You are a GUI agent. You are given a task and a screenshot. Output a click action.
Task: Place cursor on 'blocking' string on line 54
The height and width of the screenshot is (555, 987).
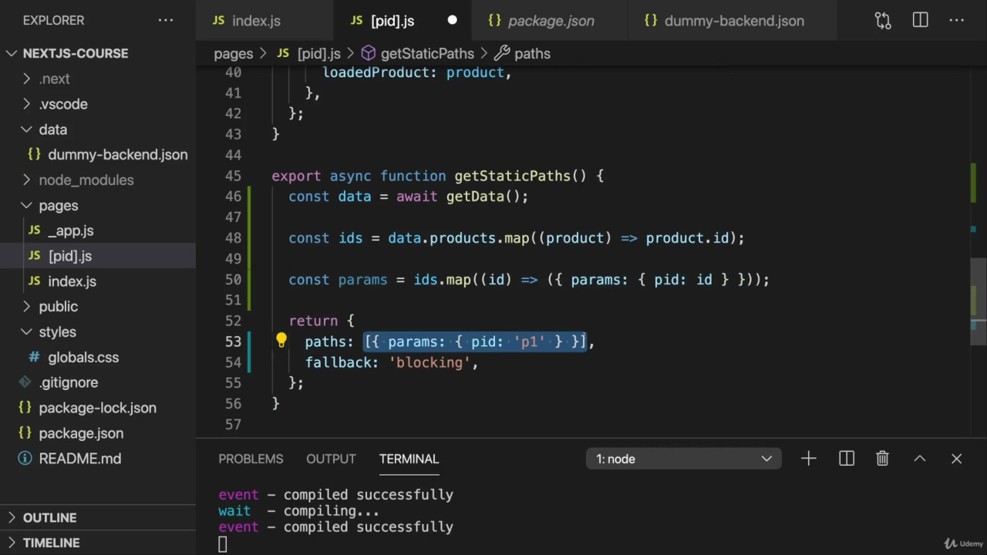(429, 362)
